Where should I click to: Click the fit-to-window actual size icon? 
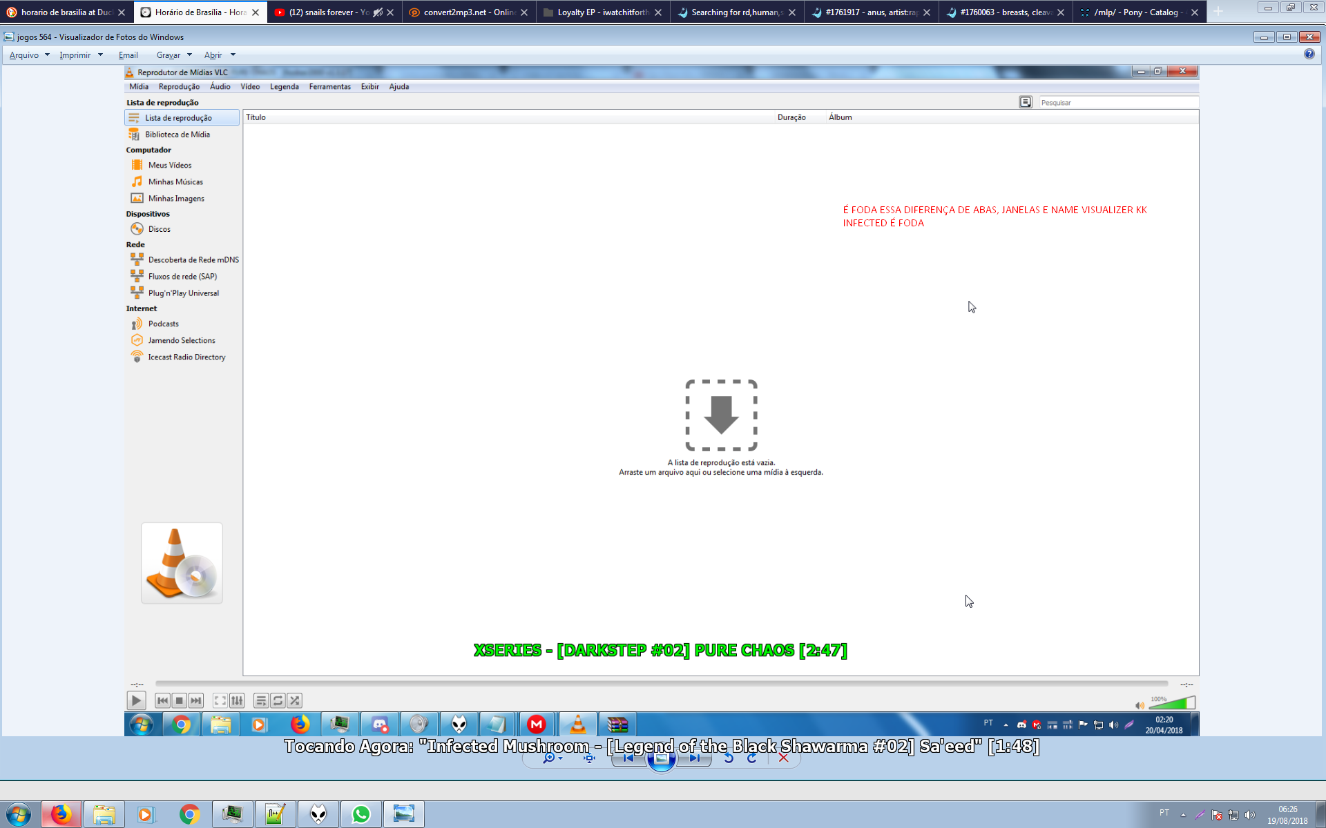click(589, 758)
